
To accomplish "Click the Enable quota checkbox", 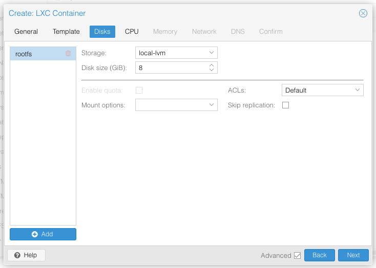I will [x=139, y=91].
